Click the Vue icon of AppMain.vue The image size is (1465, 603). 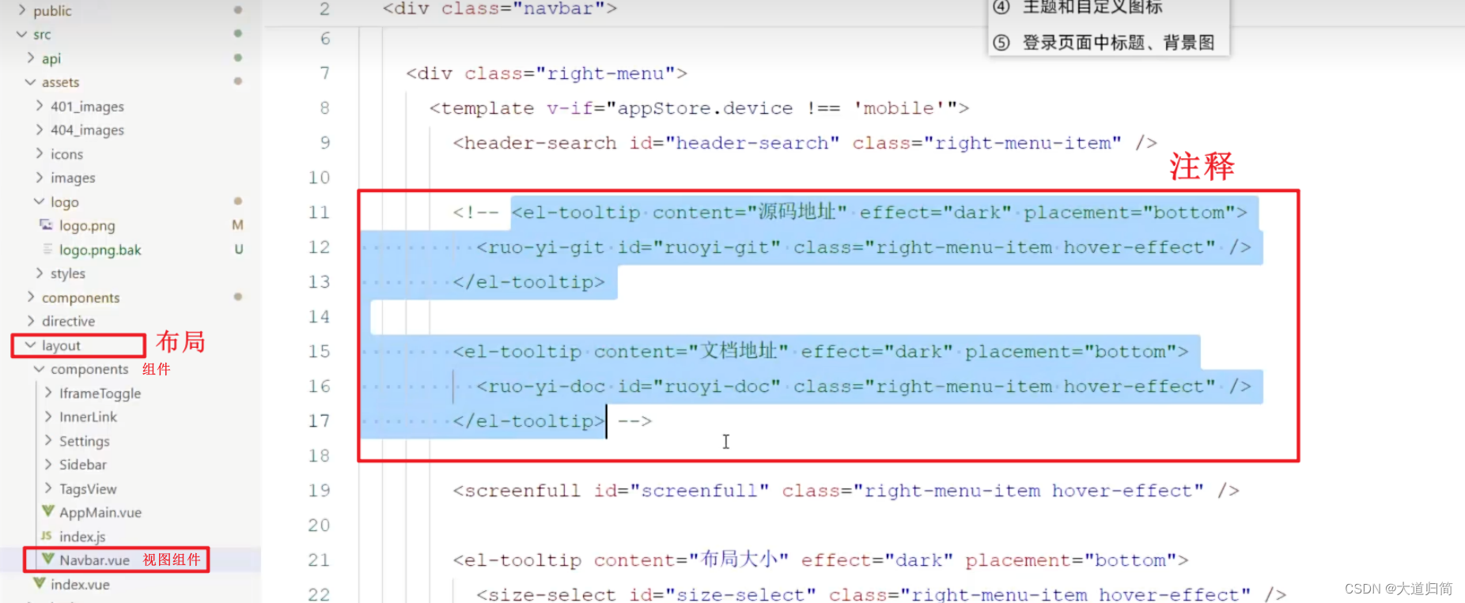48,511
